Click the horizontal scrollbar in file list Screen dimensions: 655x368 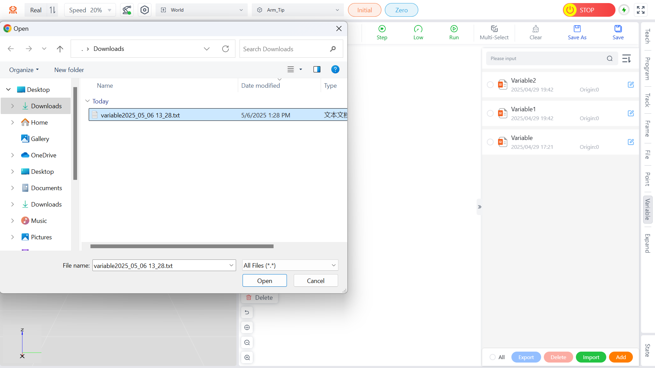pos(182,246)
